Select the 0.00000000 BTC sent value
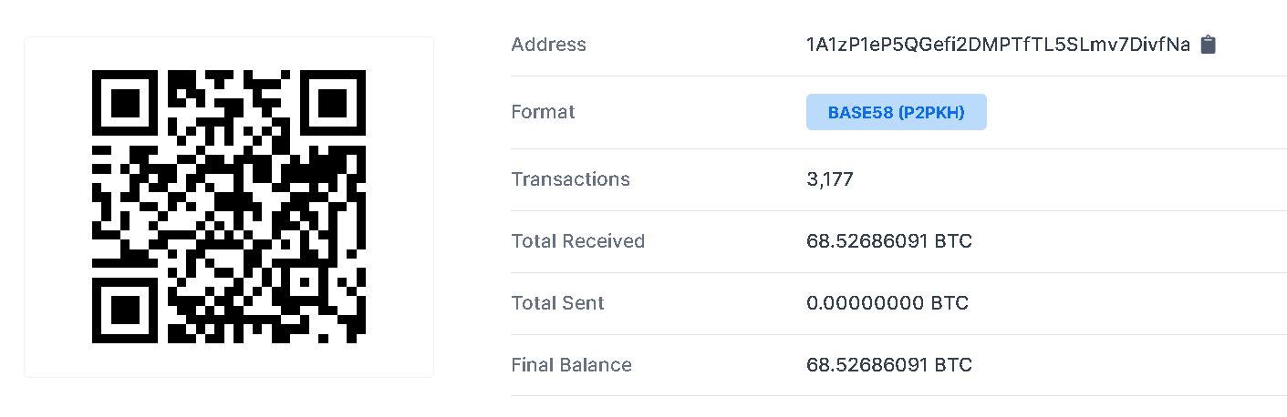This screenshot has width=1287, height=417. pos(887,303)
